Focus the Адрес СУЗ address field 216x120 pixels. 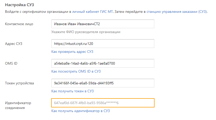tap(103, 44)
